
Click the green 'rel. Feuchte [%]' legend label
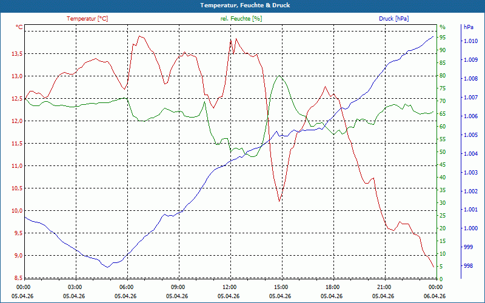point(241,19)
